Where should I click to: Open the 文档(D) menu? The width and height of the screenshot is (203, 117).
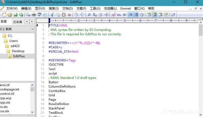[x=68, y=9]
